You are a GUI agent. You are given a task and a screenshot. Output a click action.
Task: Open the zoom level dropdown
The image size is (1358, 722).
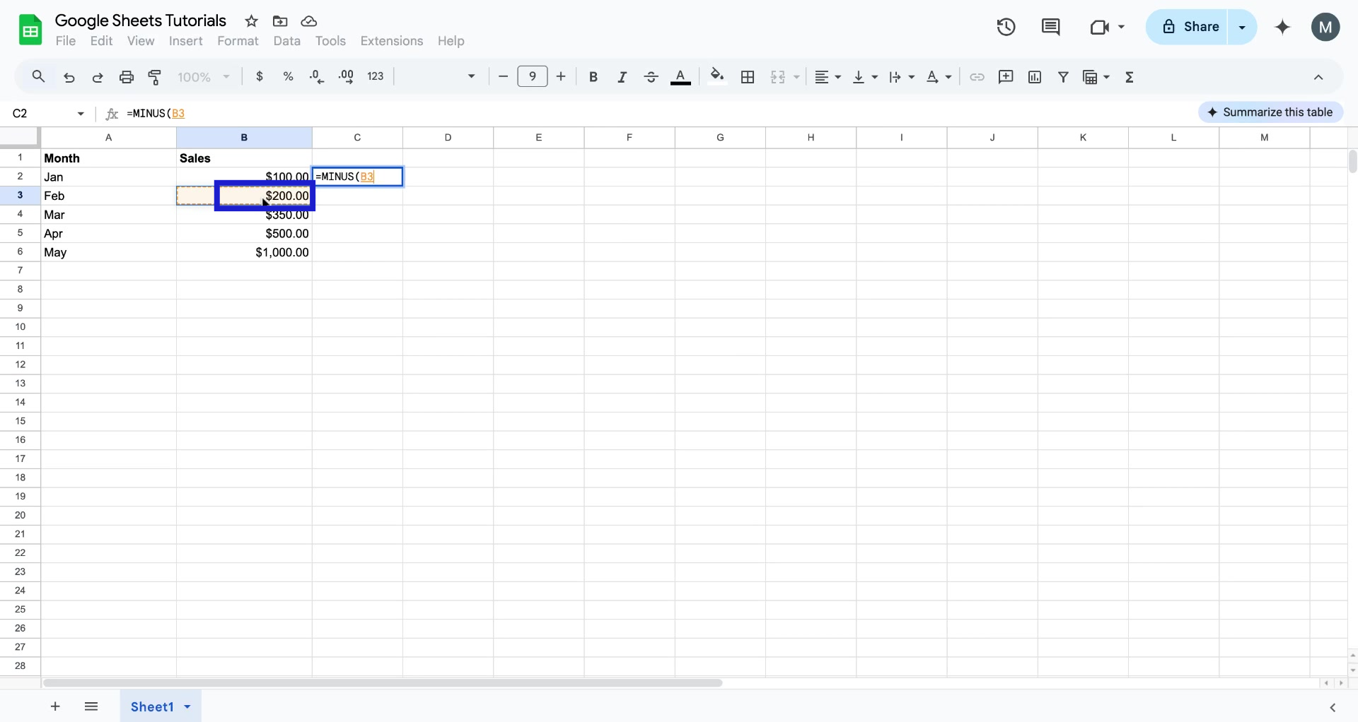click(203, 77)
